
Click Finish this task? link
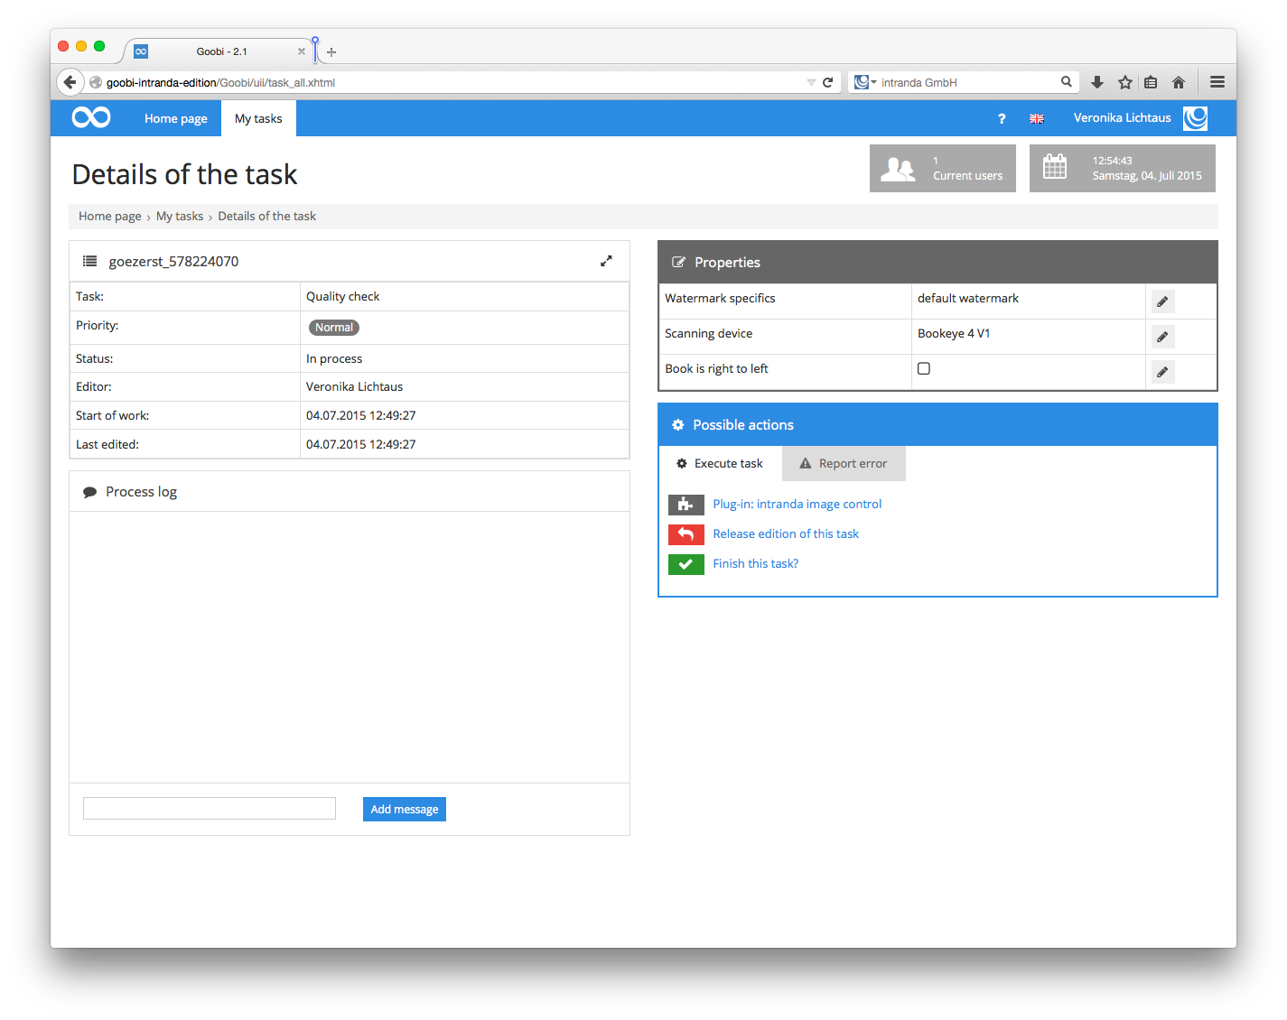(756, 564)
